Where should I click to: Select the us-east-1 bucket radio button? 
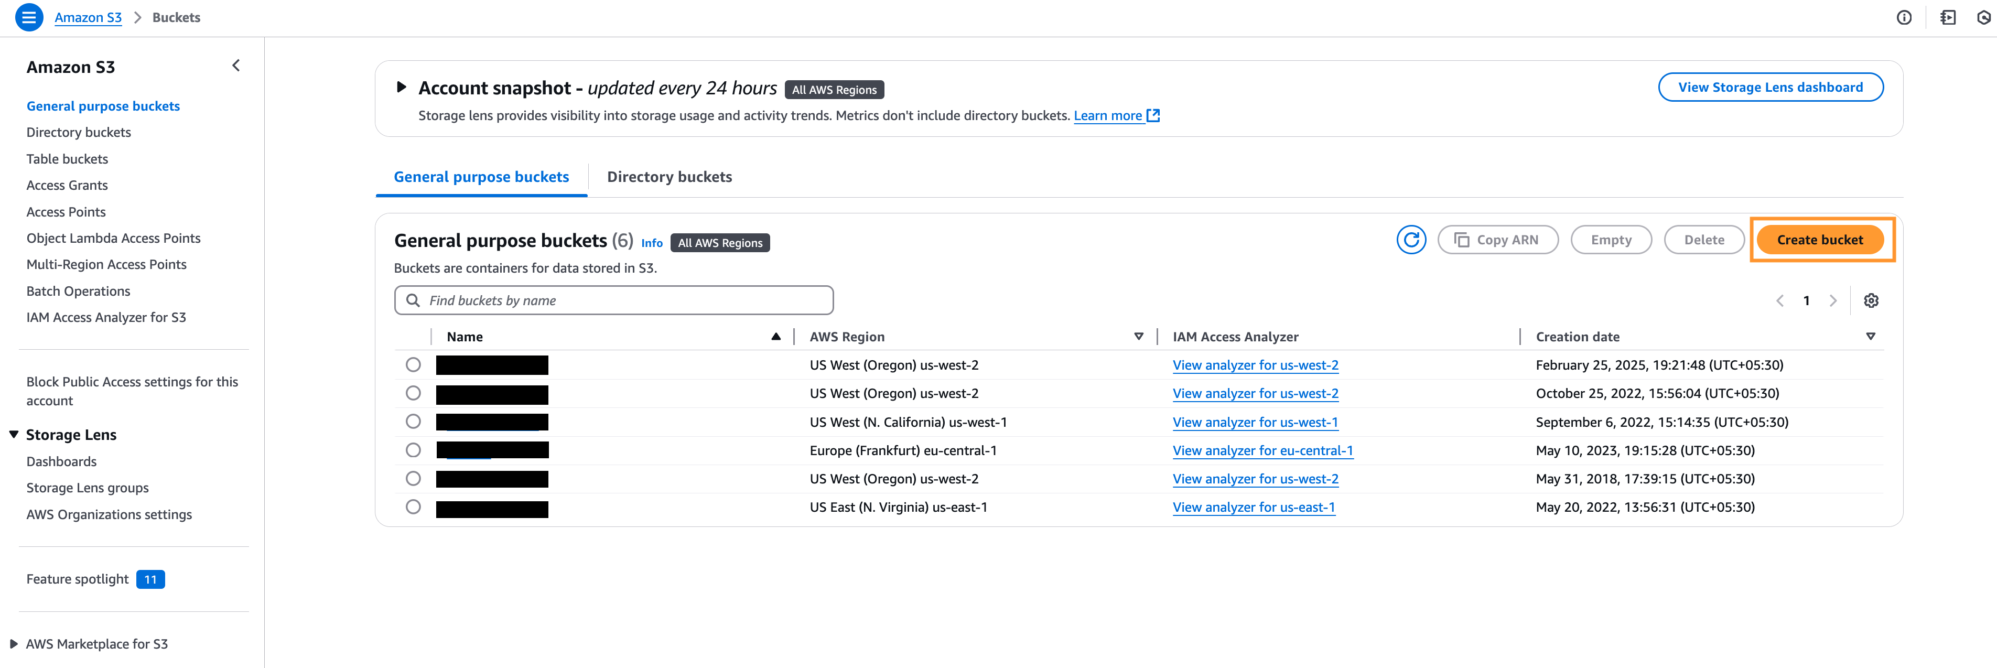[413, 507]
